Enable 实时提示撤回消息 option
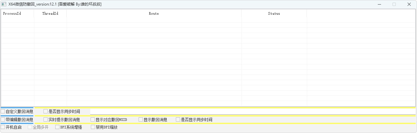 62,120
